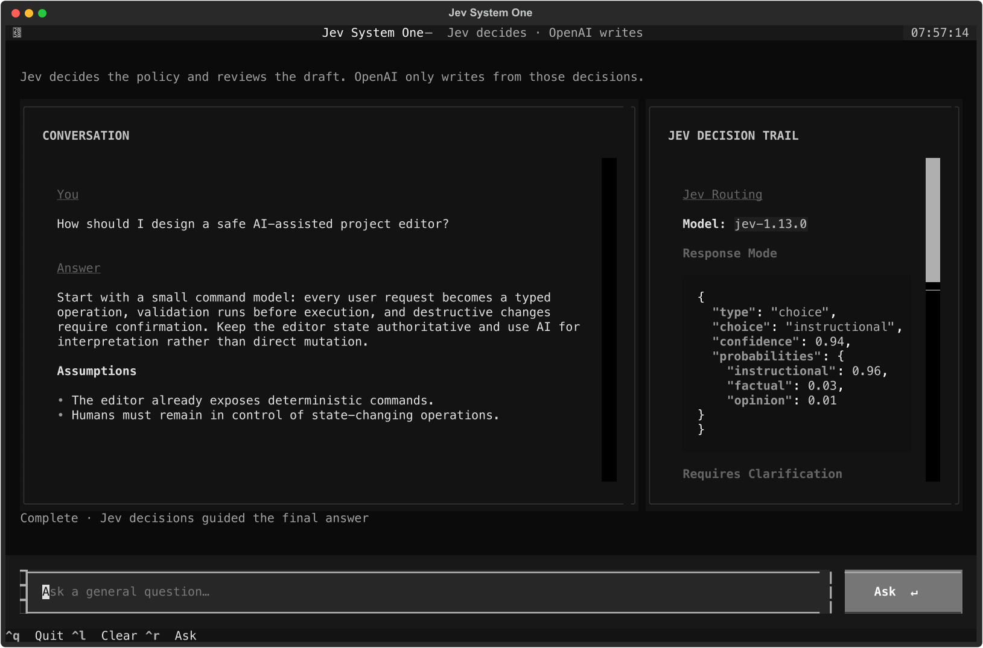The width and height of the screenshot is (983, 648).
Task: Click the model value jev-1.13.0
Action: pos(771,224)
